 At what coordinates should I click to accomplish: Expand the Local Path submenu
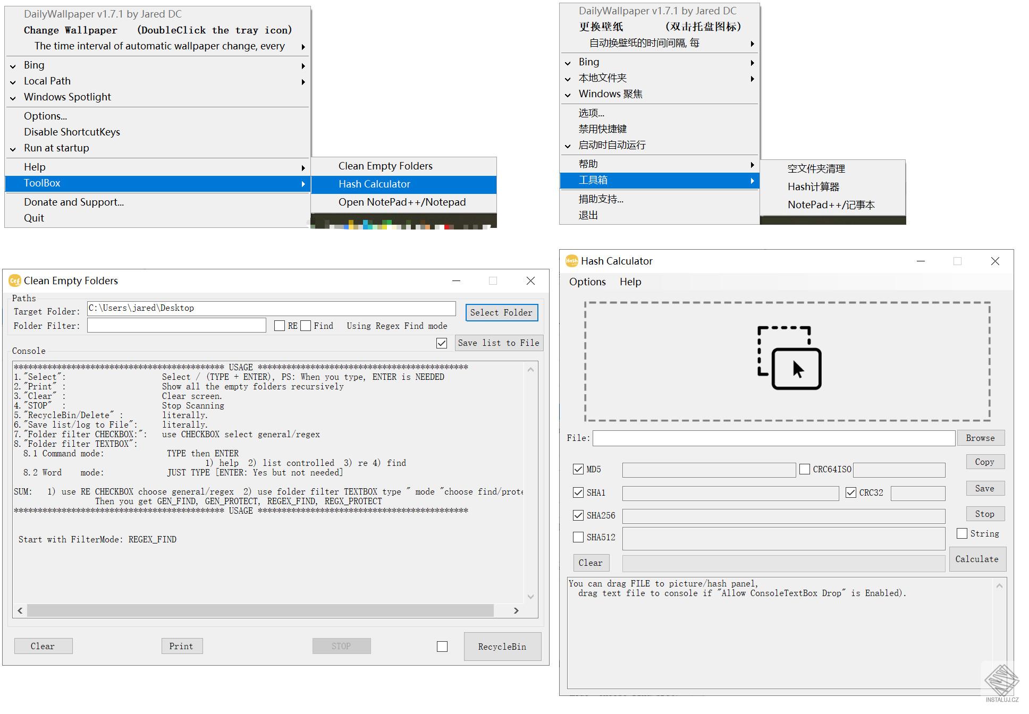303,82
